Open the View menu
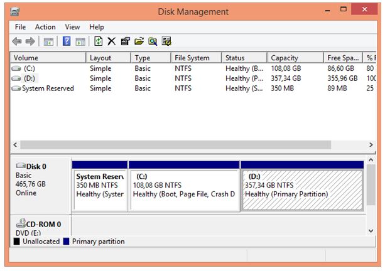Viewport: 385px width, 271px height. click(72, 27)
